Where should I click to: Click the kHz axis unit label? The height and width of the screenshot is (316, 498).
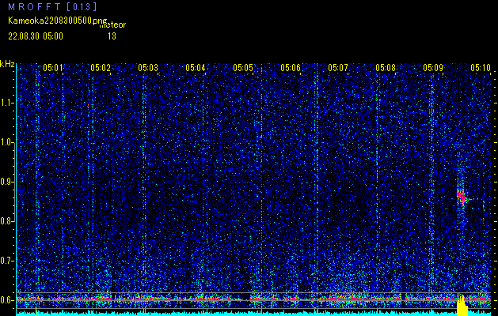point(7,64)
